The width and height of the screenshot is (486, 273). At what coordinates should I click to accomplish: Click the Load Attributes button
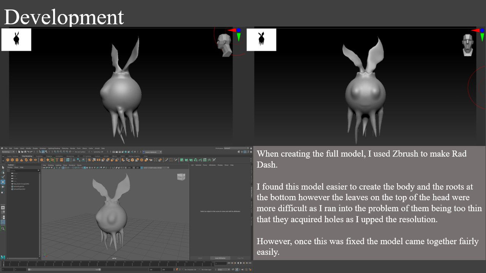click(220, 258)
